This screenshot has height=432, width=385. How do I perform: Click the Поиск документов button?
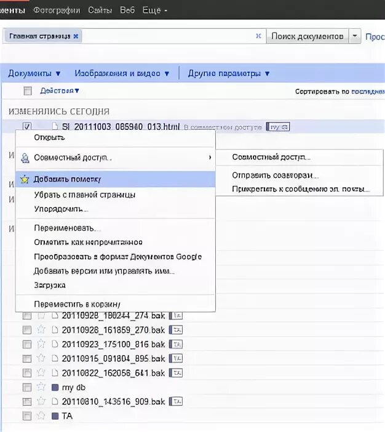click(308, 36)
